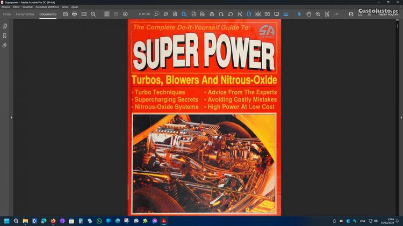This screenshot has width=403, height=226.
Task: Activate the arrow Selection tool
Action: (300, 14)
